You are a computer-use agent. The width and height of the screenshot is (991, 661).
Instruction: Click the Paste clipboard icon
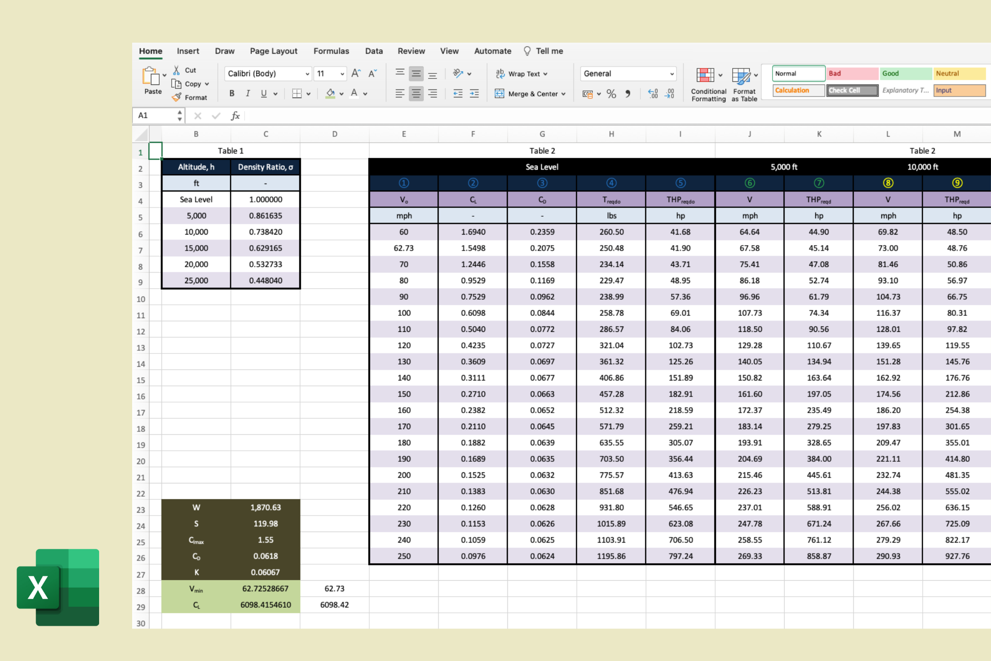[151, 77]
